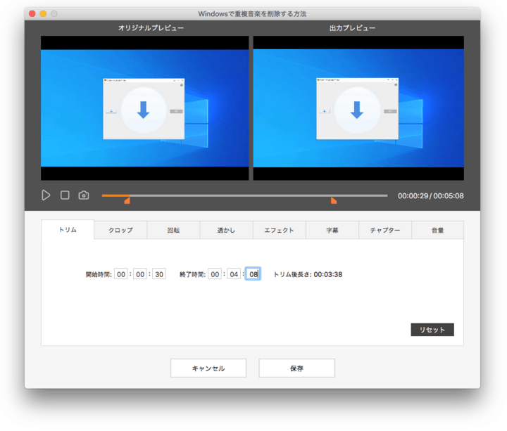Viewport: 507px width, 431px height.
Task: Take a snapshot with the camera icon
Action: (x=84, y=195)
